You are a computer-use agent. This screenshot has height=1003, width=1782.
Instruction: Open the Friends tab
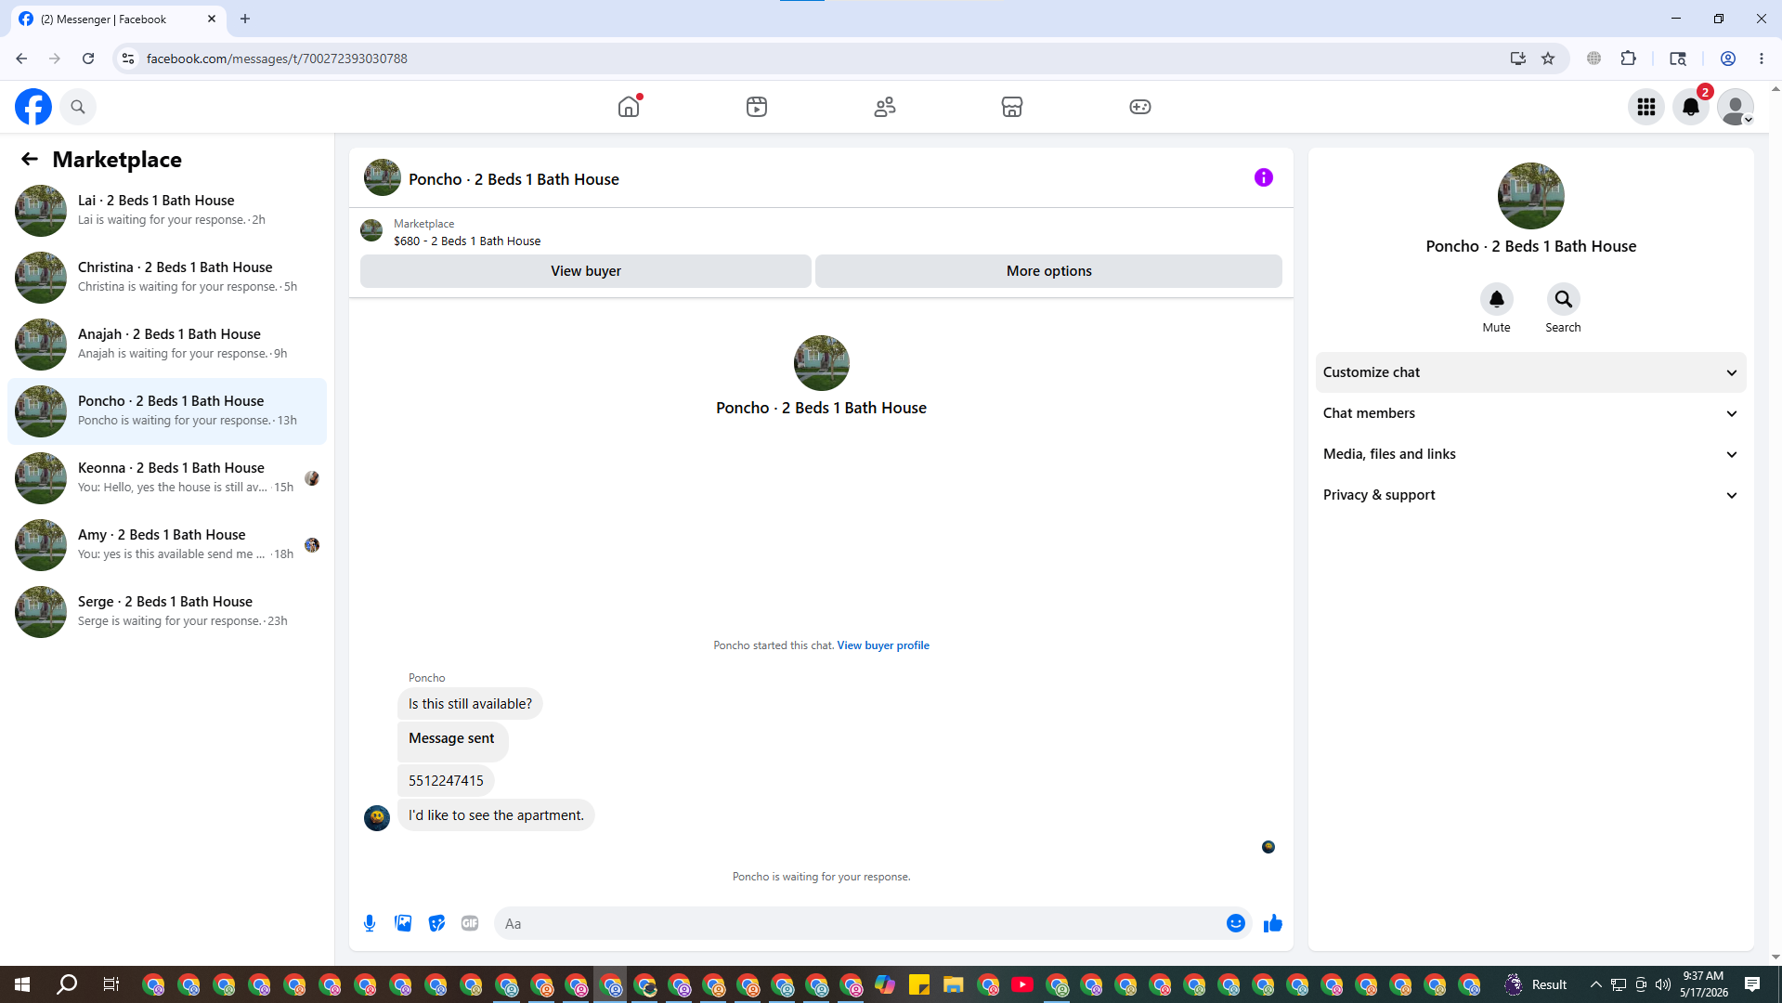[x=885, y=107]
